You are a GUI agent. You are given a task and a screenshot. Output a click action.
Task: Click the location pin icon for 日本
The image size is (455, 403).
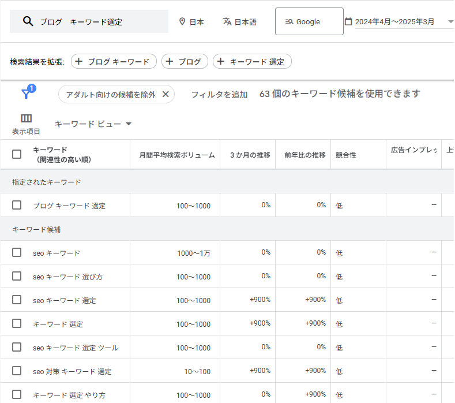pyautogui.click(x=182, y=21)
